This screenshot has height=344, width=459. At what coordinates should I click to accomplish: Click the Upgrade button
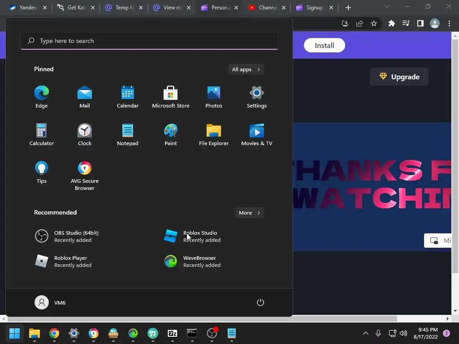pos(399,77)
